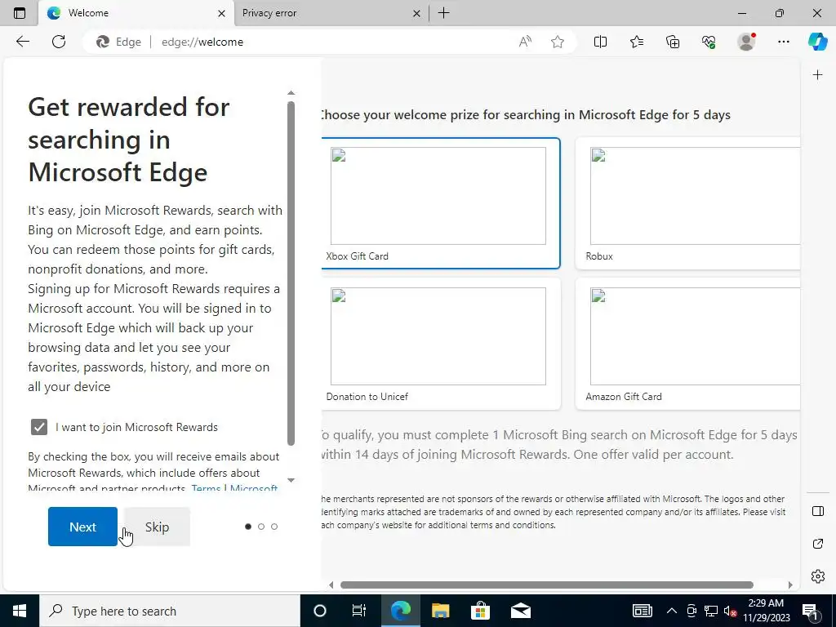Click the Meet Now tray icon
This screenshot has width=836, height=627.
[691, 611]
